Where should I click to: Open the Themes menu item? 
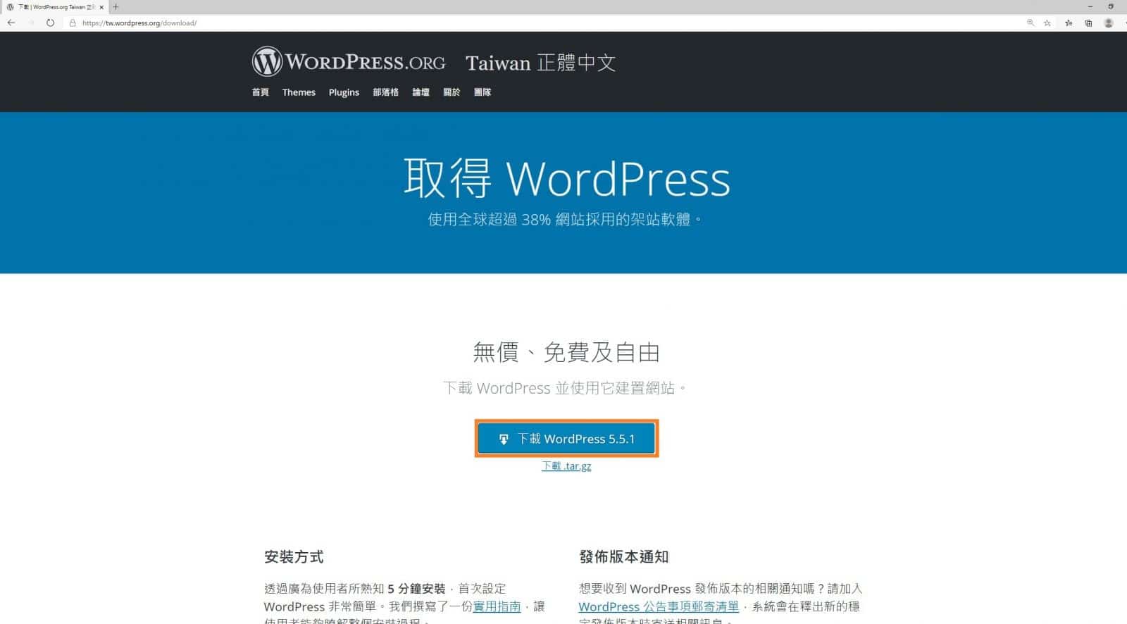[299, 92]
